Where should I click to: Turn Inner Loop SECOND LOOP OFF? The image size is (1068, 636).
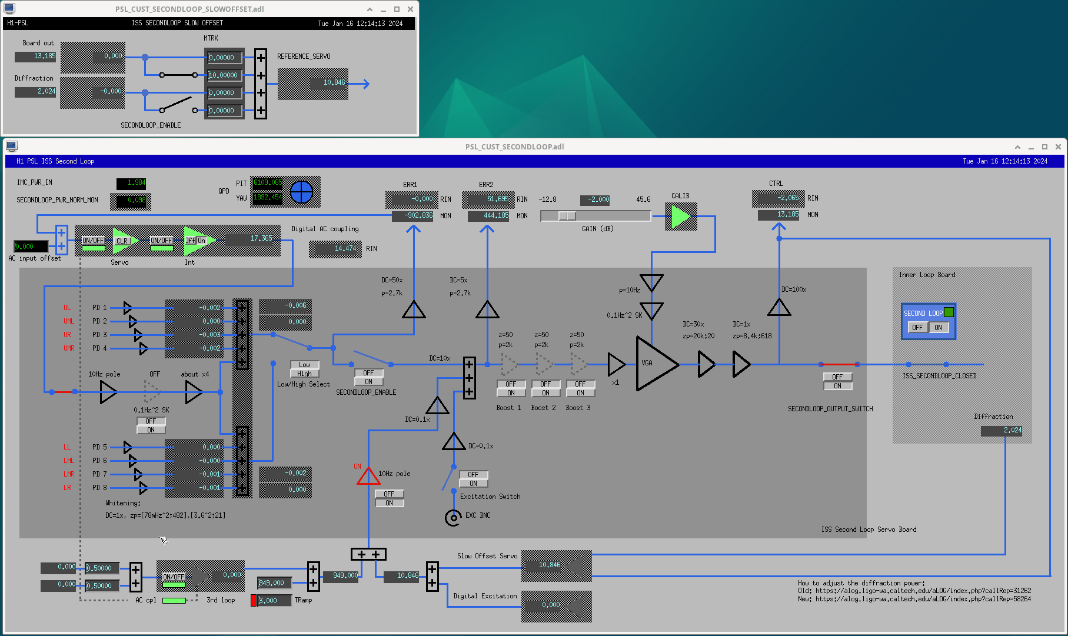[x=917, y=328]
